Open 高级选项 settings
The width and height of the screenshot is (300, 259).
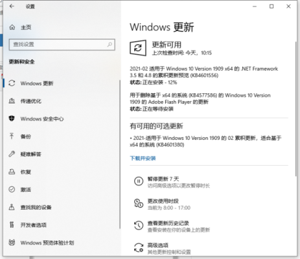158,245
